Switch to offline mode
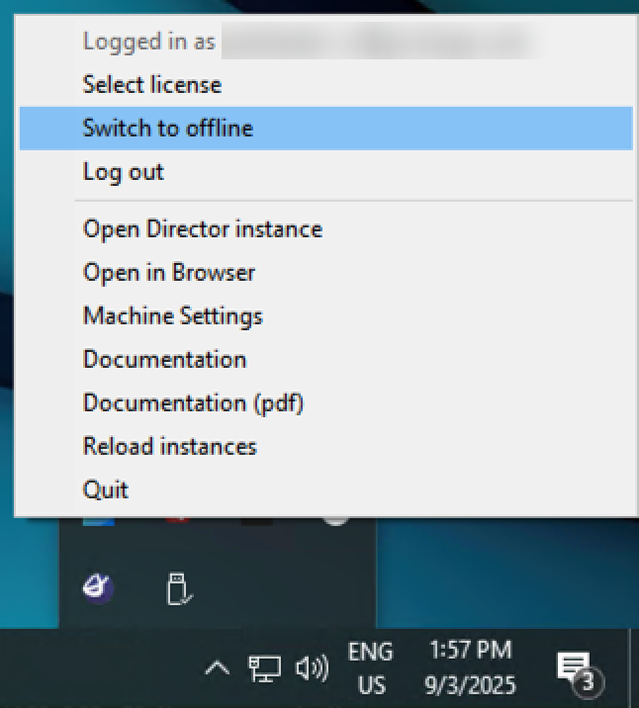The width and height of the screenshot is (639, 708). tap(168, 129)
